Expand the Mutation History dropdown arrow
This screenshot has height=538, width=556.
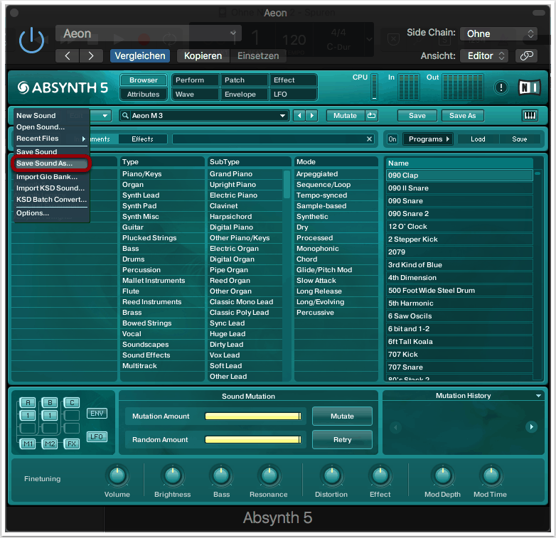[538, 396]
